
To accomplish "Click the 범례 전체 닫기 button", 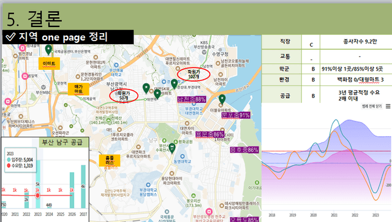I will point(372,106).
